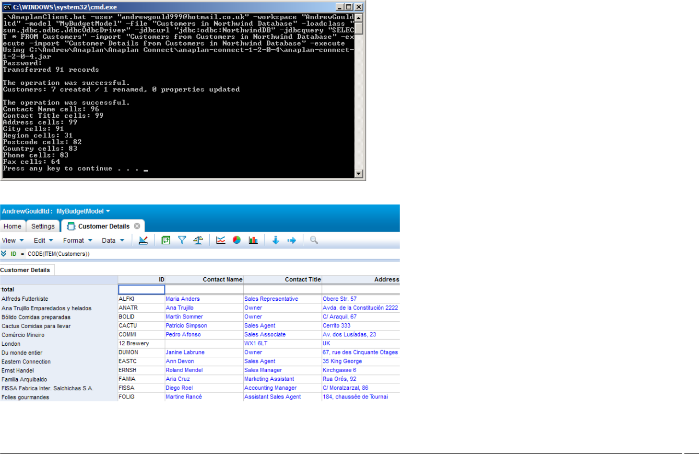This screenshot has height=454, width=699.
Task: Open the Blueprint view icon
Action: click(x=143, y=240)
